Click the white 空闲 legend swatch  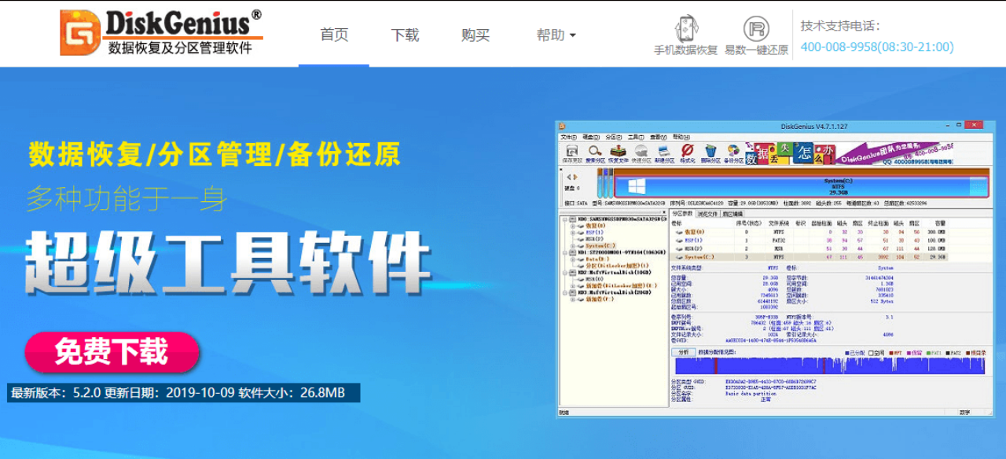click(870, 353)
